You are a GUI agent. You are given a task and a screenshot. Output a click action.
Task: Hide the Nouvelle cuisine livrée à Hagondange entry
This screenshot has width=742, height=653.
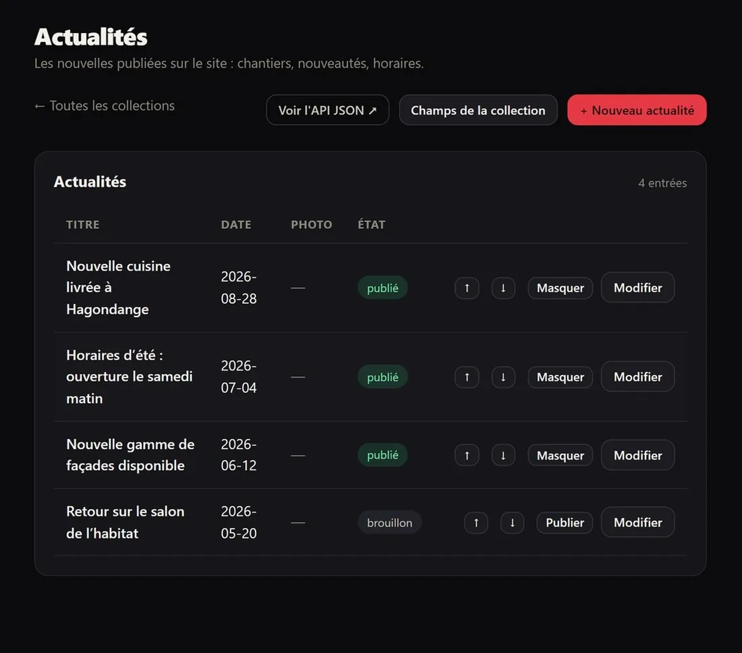(561, 288)
